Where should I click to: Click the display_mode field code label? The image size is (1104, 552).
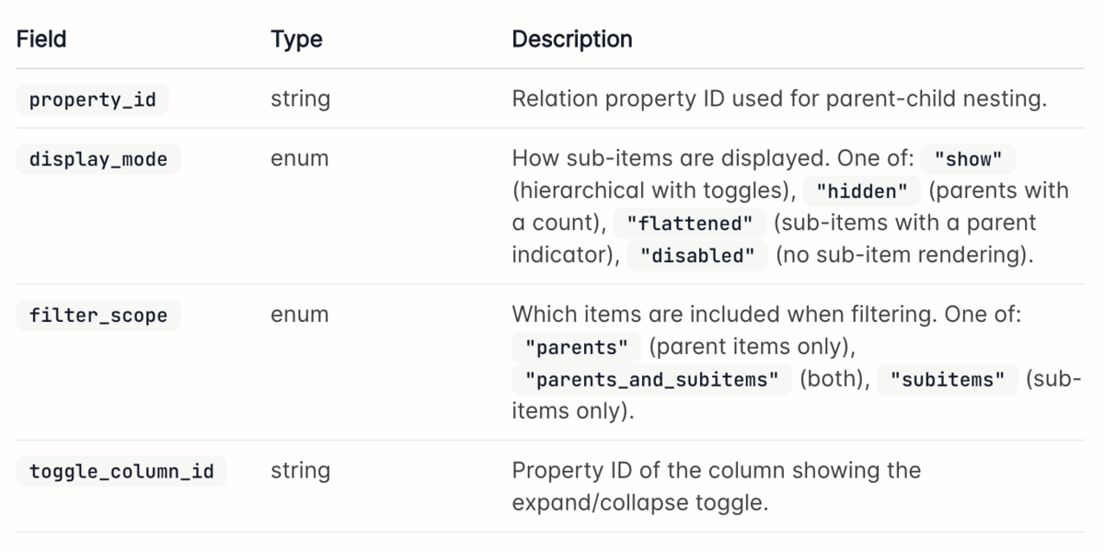tap(98, 159)
